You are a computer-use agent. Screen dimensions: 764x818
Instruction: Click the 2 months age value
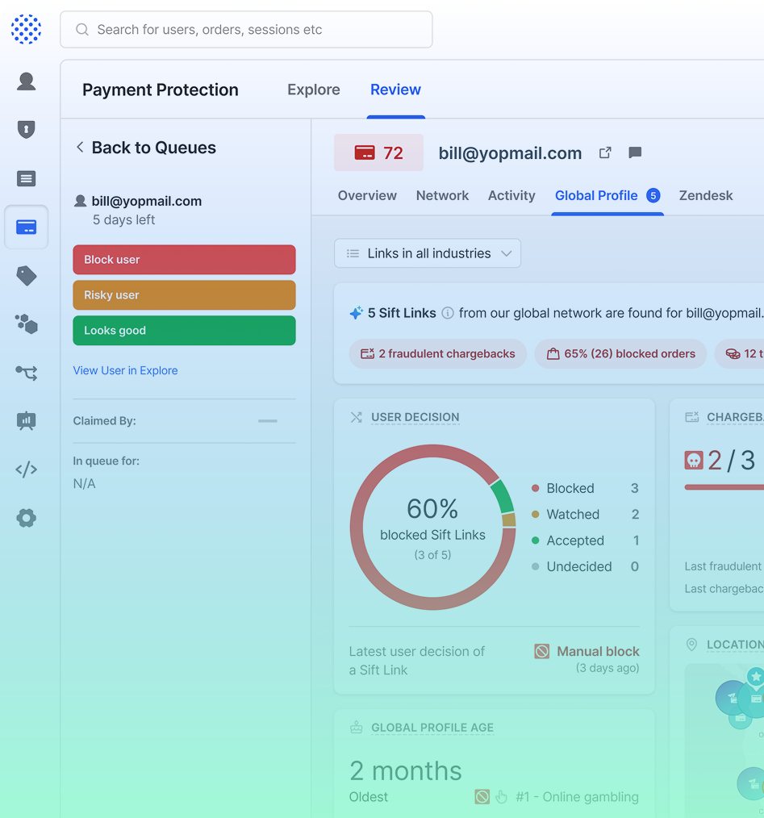pos(406,771)
